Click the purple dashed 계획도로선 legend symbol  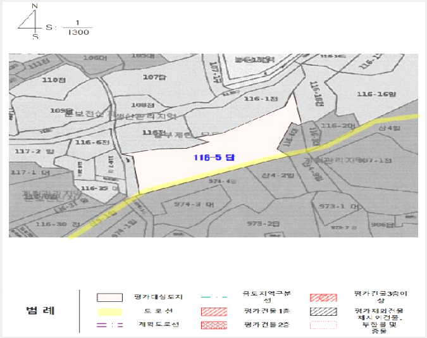click(109, 325)
